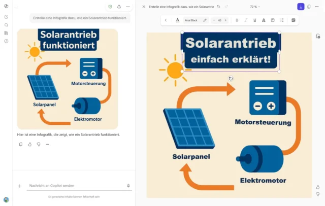Share the conversation via upload icon
The image size is (325, 206).
point(119,7)
